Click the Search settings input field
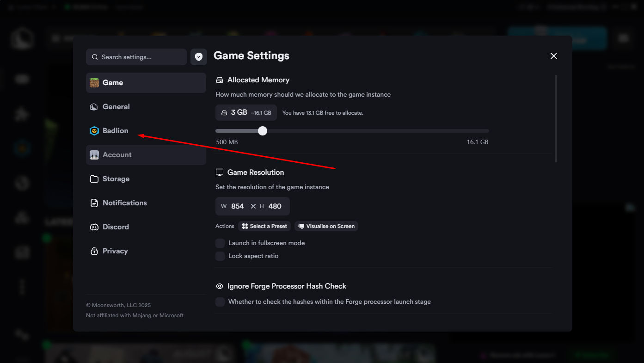Viewport: 644px width, 363px height. tap(139, 57)
